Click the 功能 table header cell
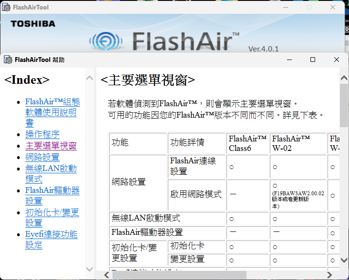349x280 pixels. tap(138, 143)
